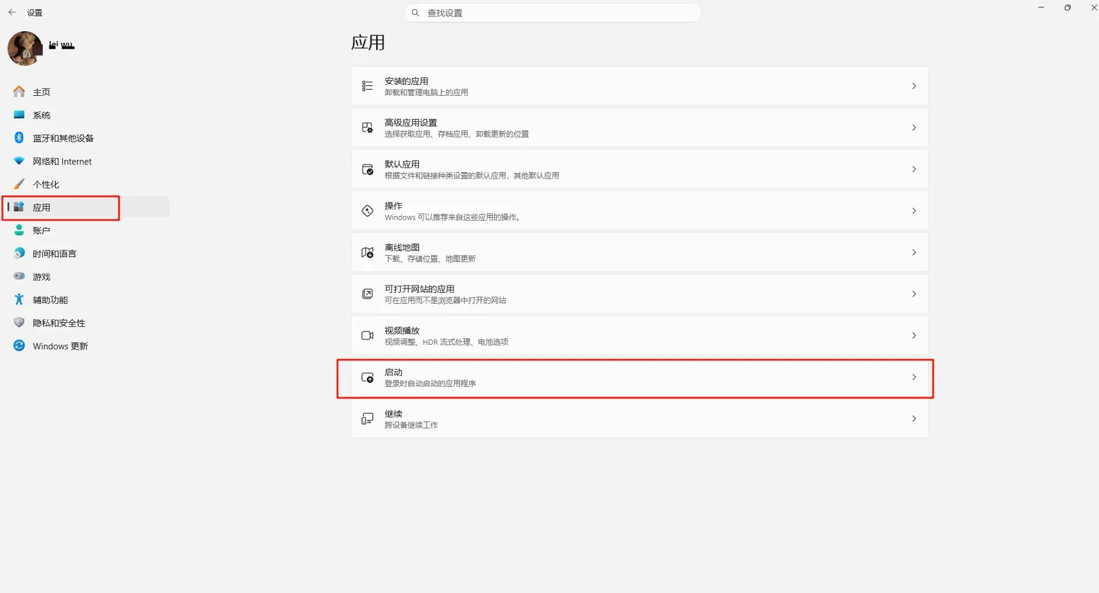Open 继续 setting title
The width and height of the screenshot is (1099, 593).
click(393, 414)
